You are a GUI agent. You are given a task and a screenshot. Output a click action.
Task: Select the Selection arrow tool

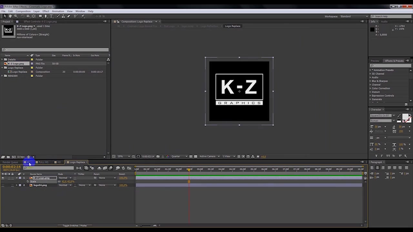5,16
